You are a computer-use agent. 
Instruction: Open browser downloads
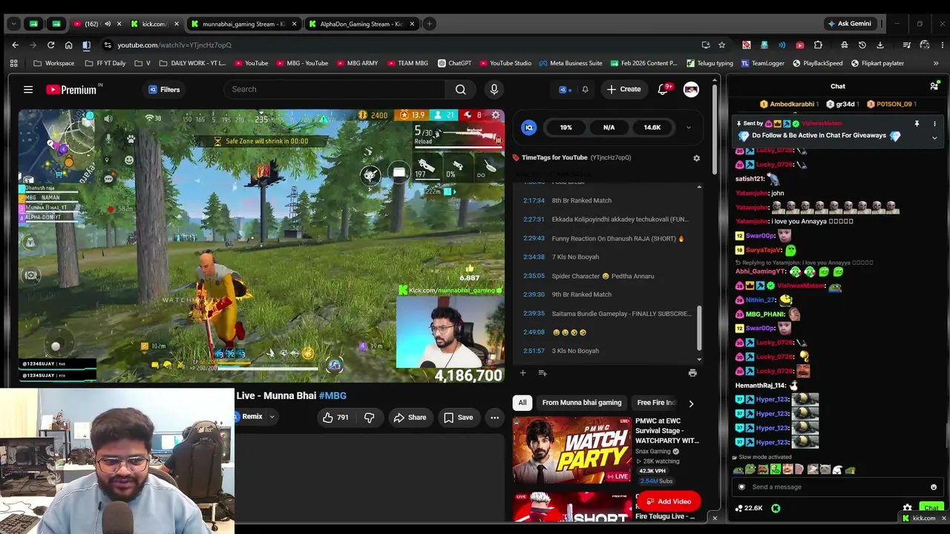point(880,45)
